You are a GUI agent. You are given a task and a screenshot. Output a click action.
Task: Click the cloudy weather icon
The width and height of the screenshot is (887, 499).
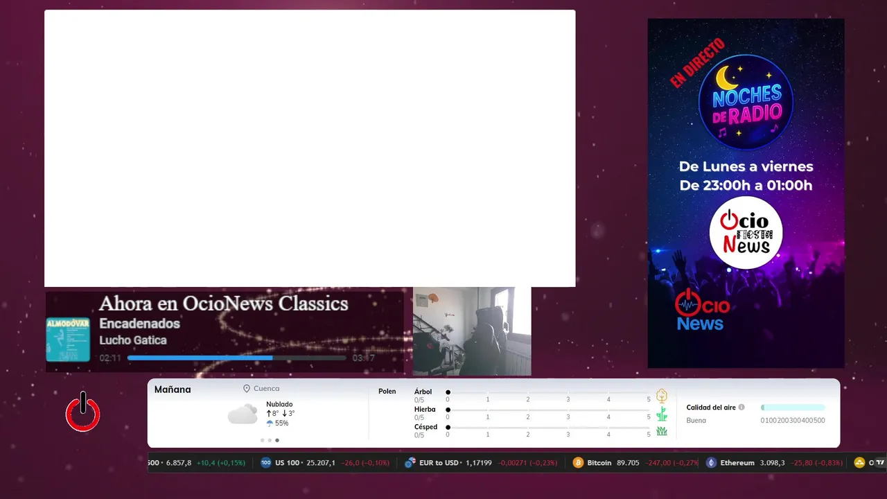(x=243, y=414)
